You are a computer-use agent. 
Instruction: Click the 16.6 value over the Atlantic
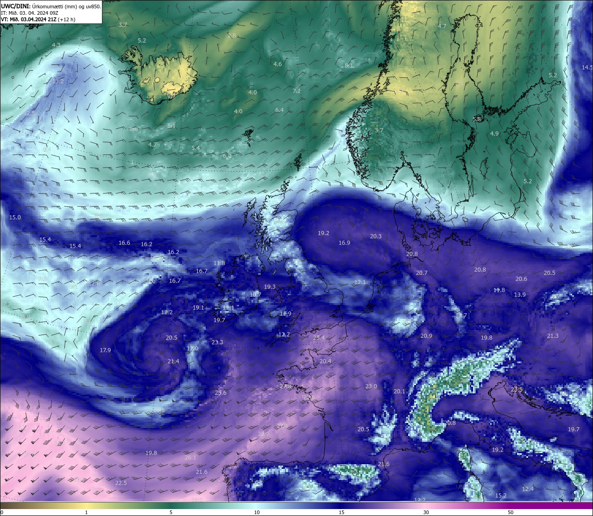click(124, 242)
